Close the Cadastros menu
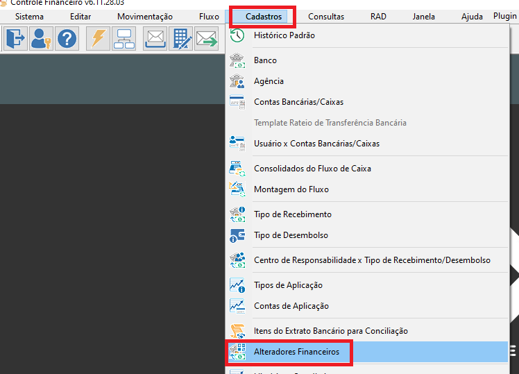The image size is (519, 374). coord(264,17)
